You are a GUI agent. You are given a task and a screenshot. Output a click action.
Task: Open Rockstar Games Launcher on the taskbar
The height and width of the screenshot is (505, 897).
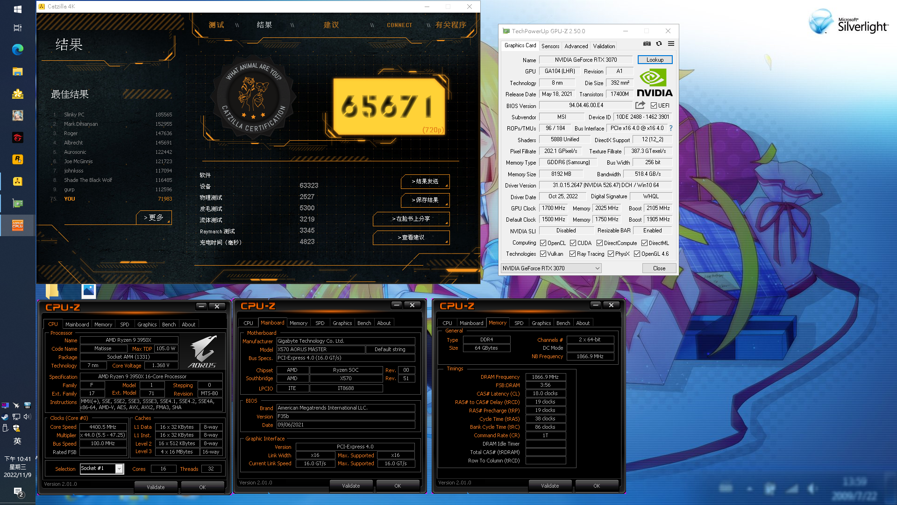click(x=17, y=159)
